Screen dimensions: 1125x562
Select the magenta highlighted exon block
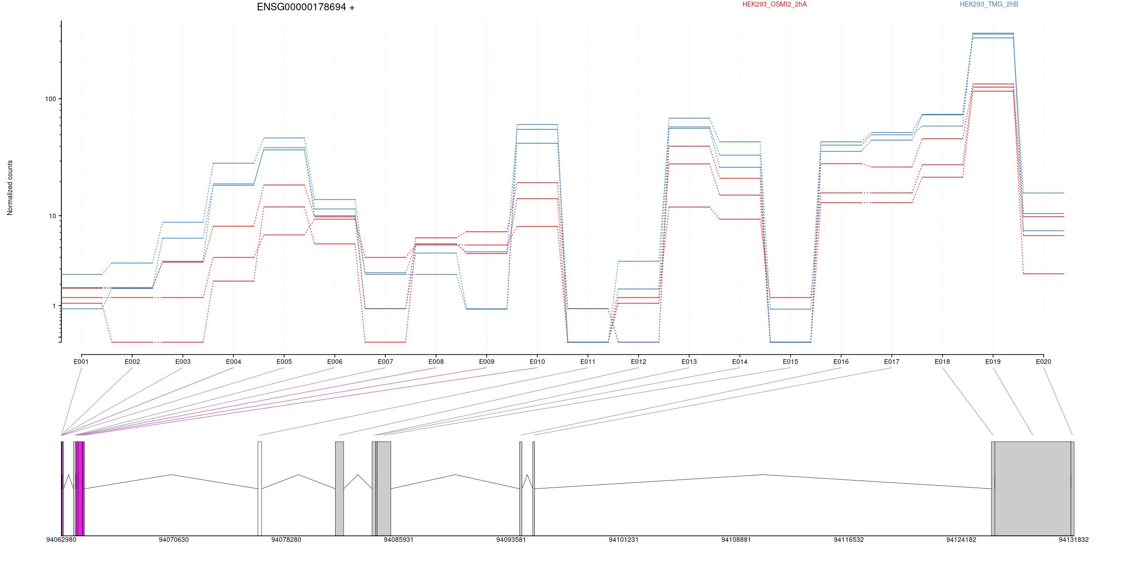point(80,488)
